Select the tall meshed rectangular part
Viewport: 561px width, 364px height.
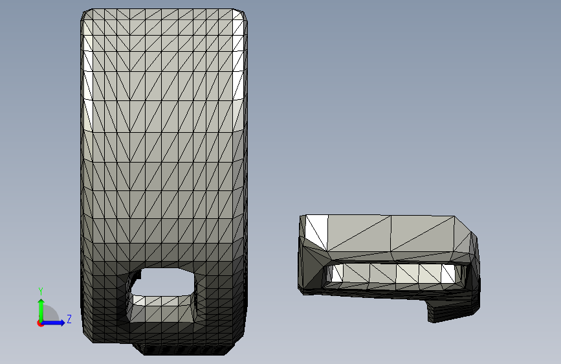164,181
